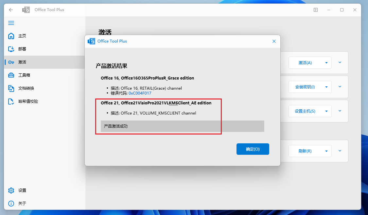Open 设置 gear icon in sidebar
Viewport: 368px width, 215px height.
pyautogui.click(x=11, y=190)
